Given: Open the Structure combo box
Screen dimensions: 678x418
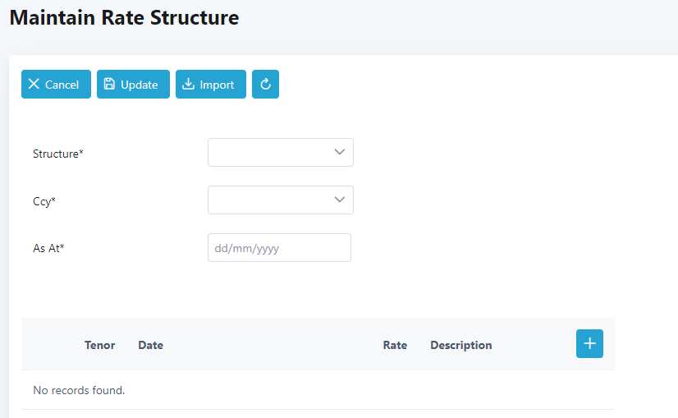Looking at the screenshot, I should coord(271,153).
